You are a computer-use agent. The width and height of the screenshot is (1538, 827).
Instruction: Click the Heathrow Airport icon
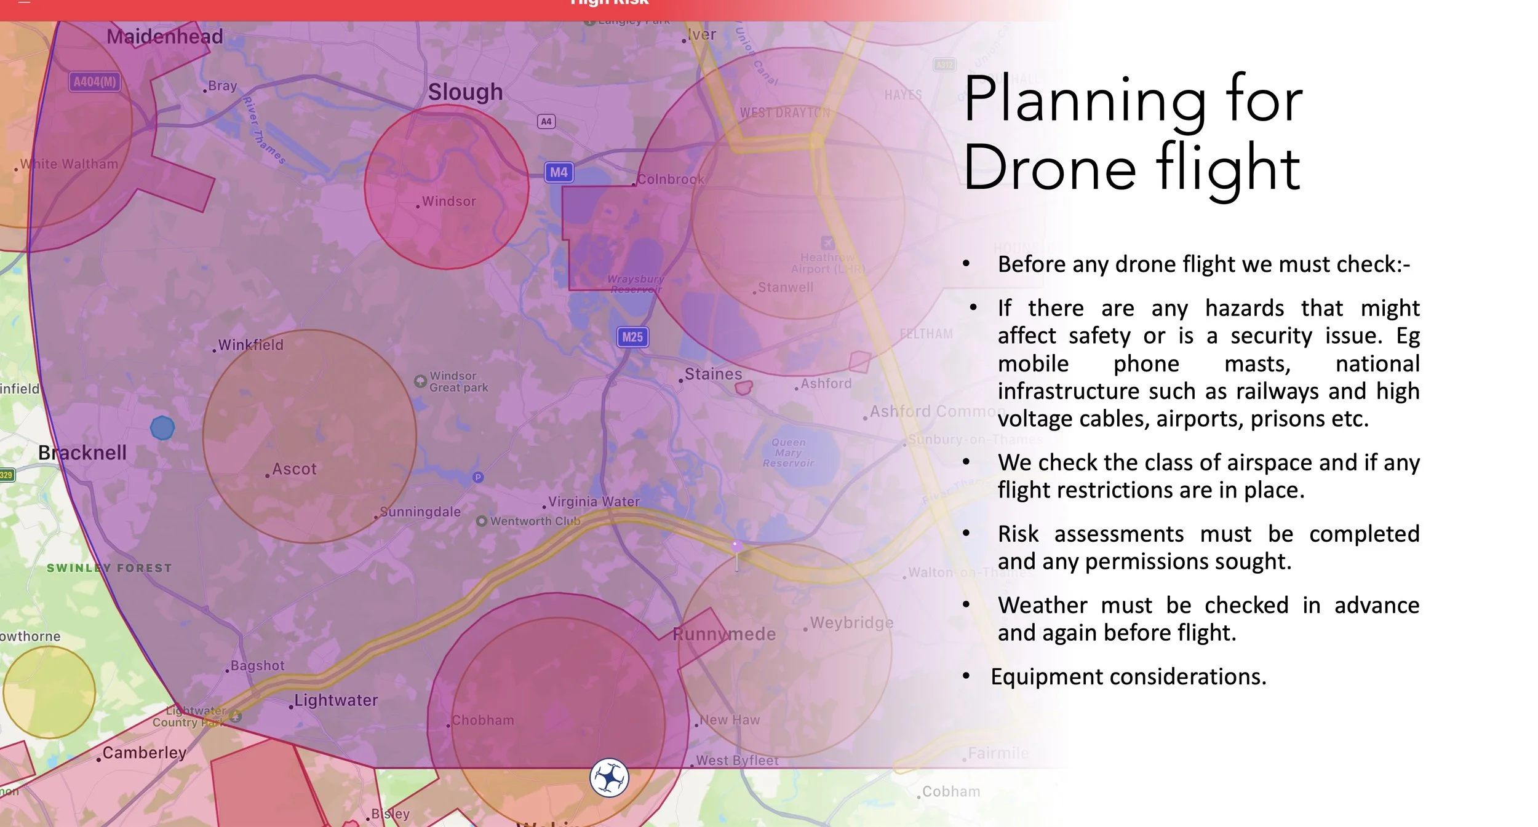828,242
